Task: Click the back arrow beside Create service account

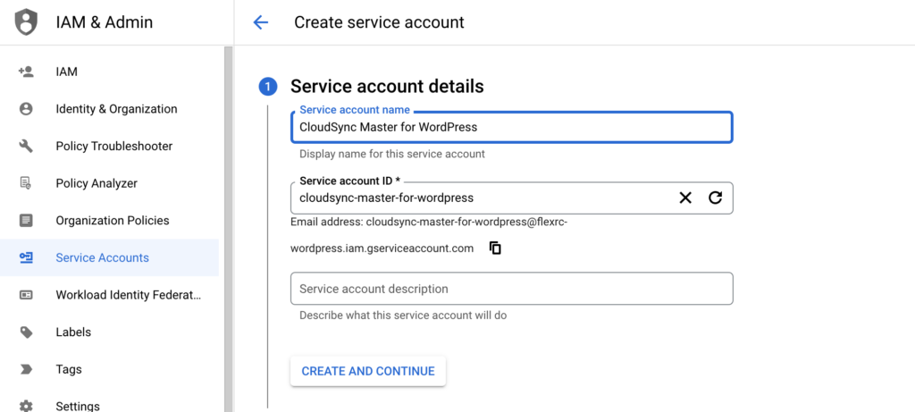Action: (x=261, y=22)
